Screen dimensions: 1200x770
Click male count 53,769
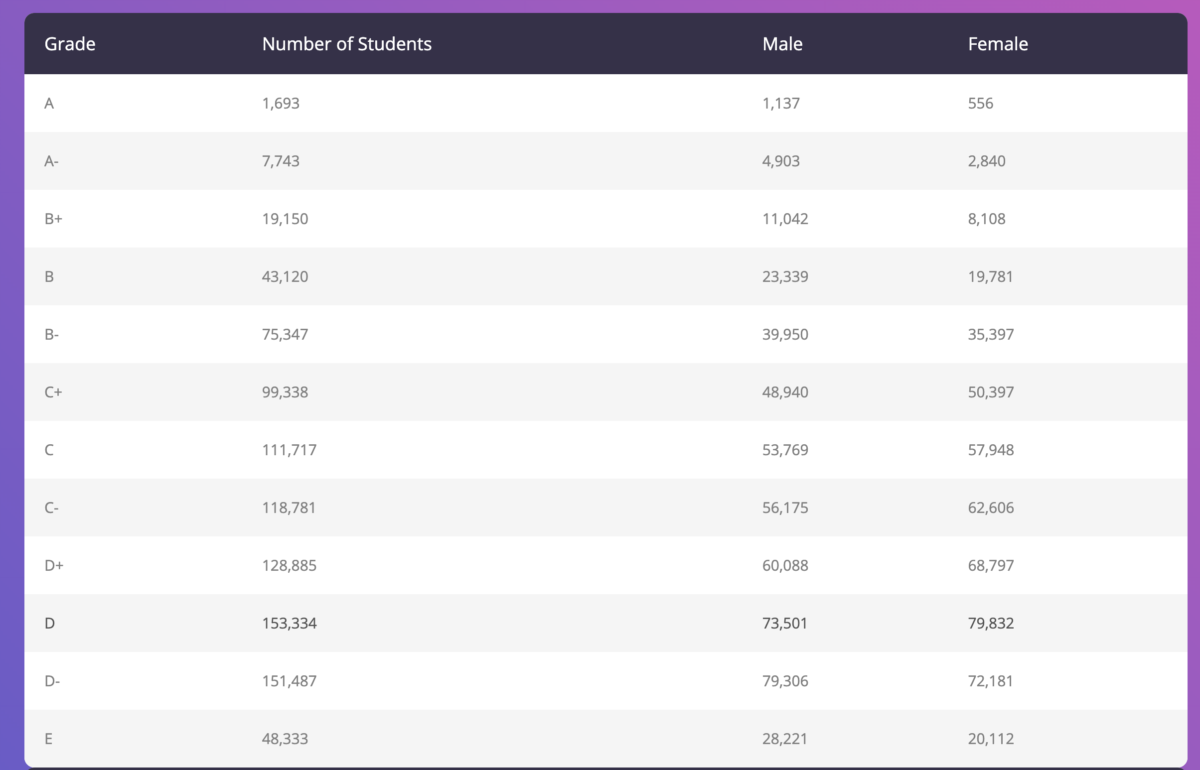coord(785,450)
